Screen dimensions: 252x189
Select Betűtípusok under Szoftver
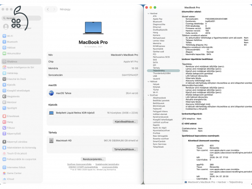(159, 103)
